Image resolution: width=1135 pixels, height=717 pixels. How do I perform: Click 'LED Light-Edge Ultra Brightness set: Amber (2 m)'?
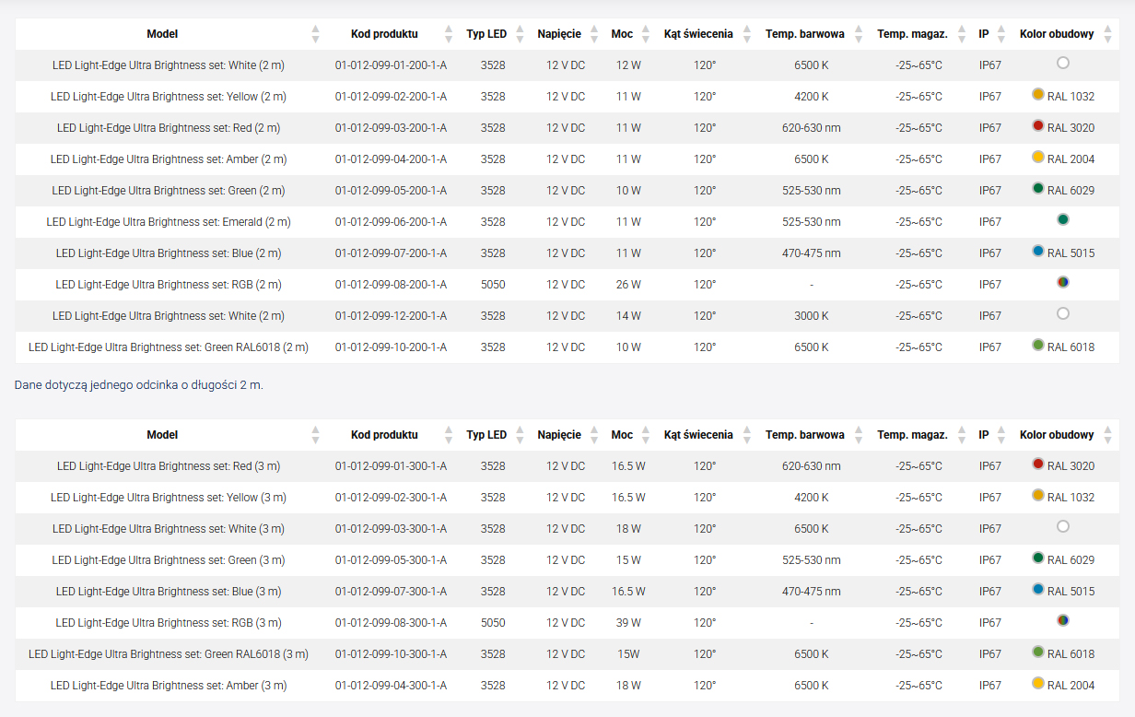(169, 159)
